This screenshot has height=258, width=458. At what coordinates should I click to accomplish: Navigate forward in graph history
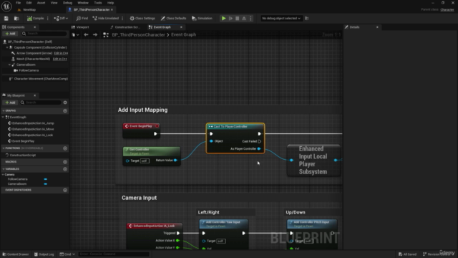click(x=95, y=35)
